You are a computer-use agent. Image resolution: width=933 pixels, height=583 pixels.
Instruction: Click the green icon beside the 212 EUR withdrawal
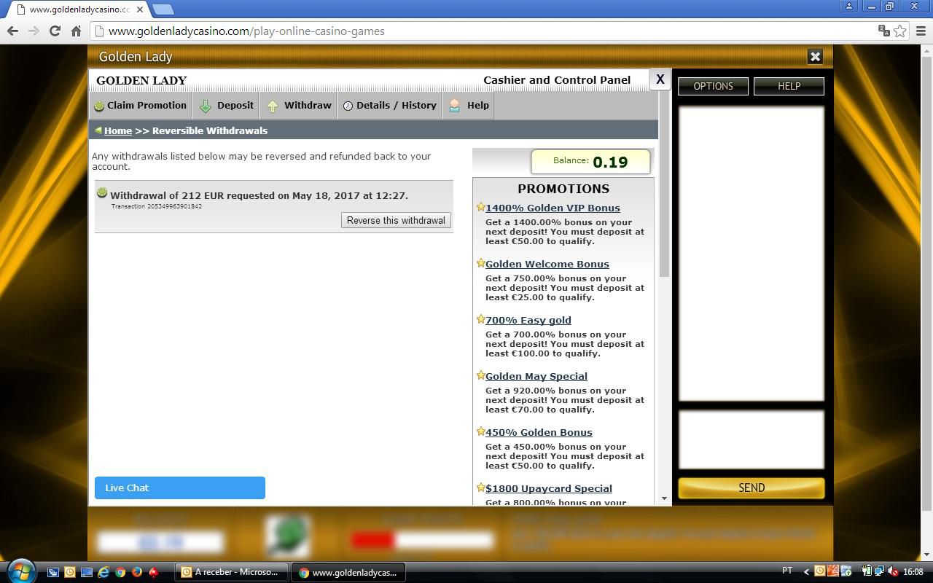pos(102,193)
